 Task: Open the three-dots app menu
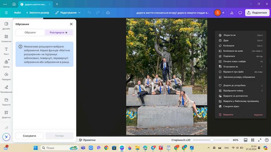tap(5, 4)
